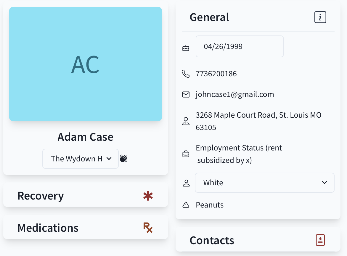Click the johncase1@gmail.com email address

(x=235, y=95)
